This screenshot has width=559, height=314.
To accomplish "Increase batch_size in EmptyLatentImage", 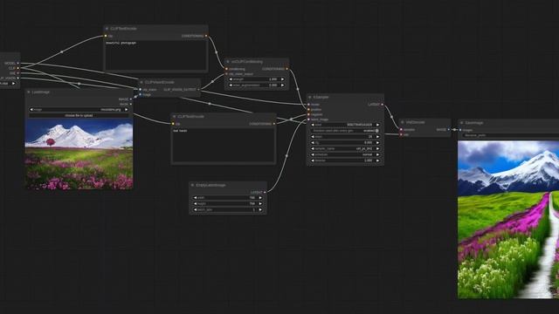I will pyautogui.click(x=260, y=209).
